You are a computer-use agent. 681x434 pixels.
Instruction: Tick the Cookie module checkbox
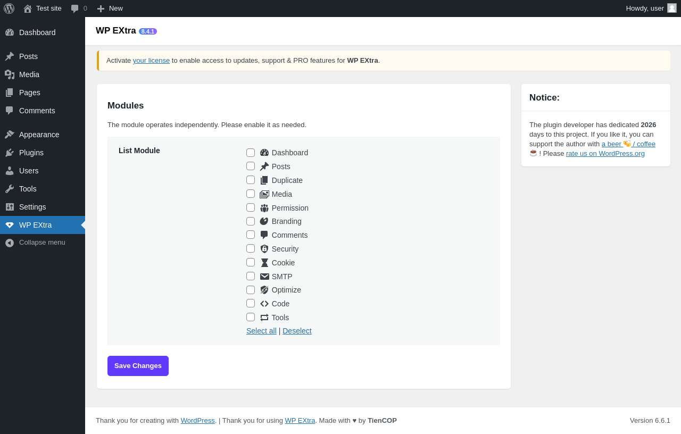tap(251, 262)
